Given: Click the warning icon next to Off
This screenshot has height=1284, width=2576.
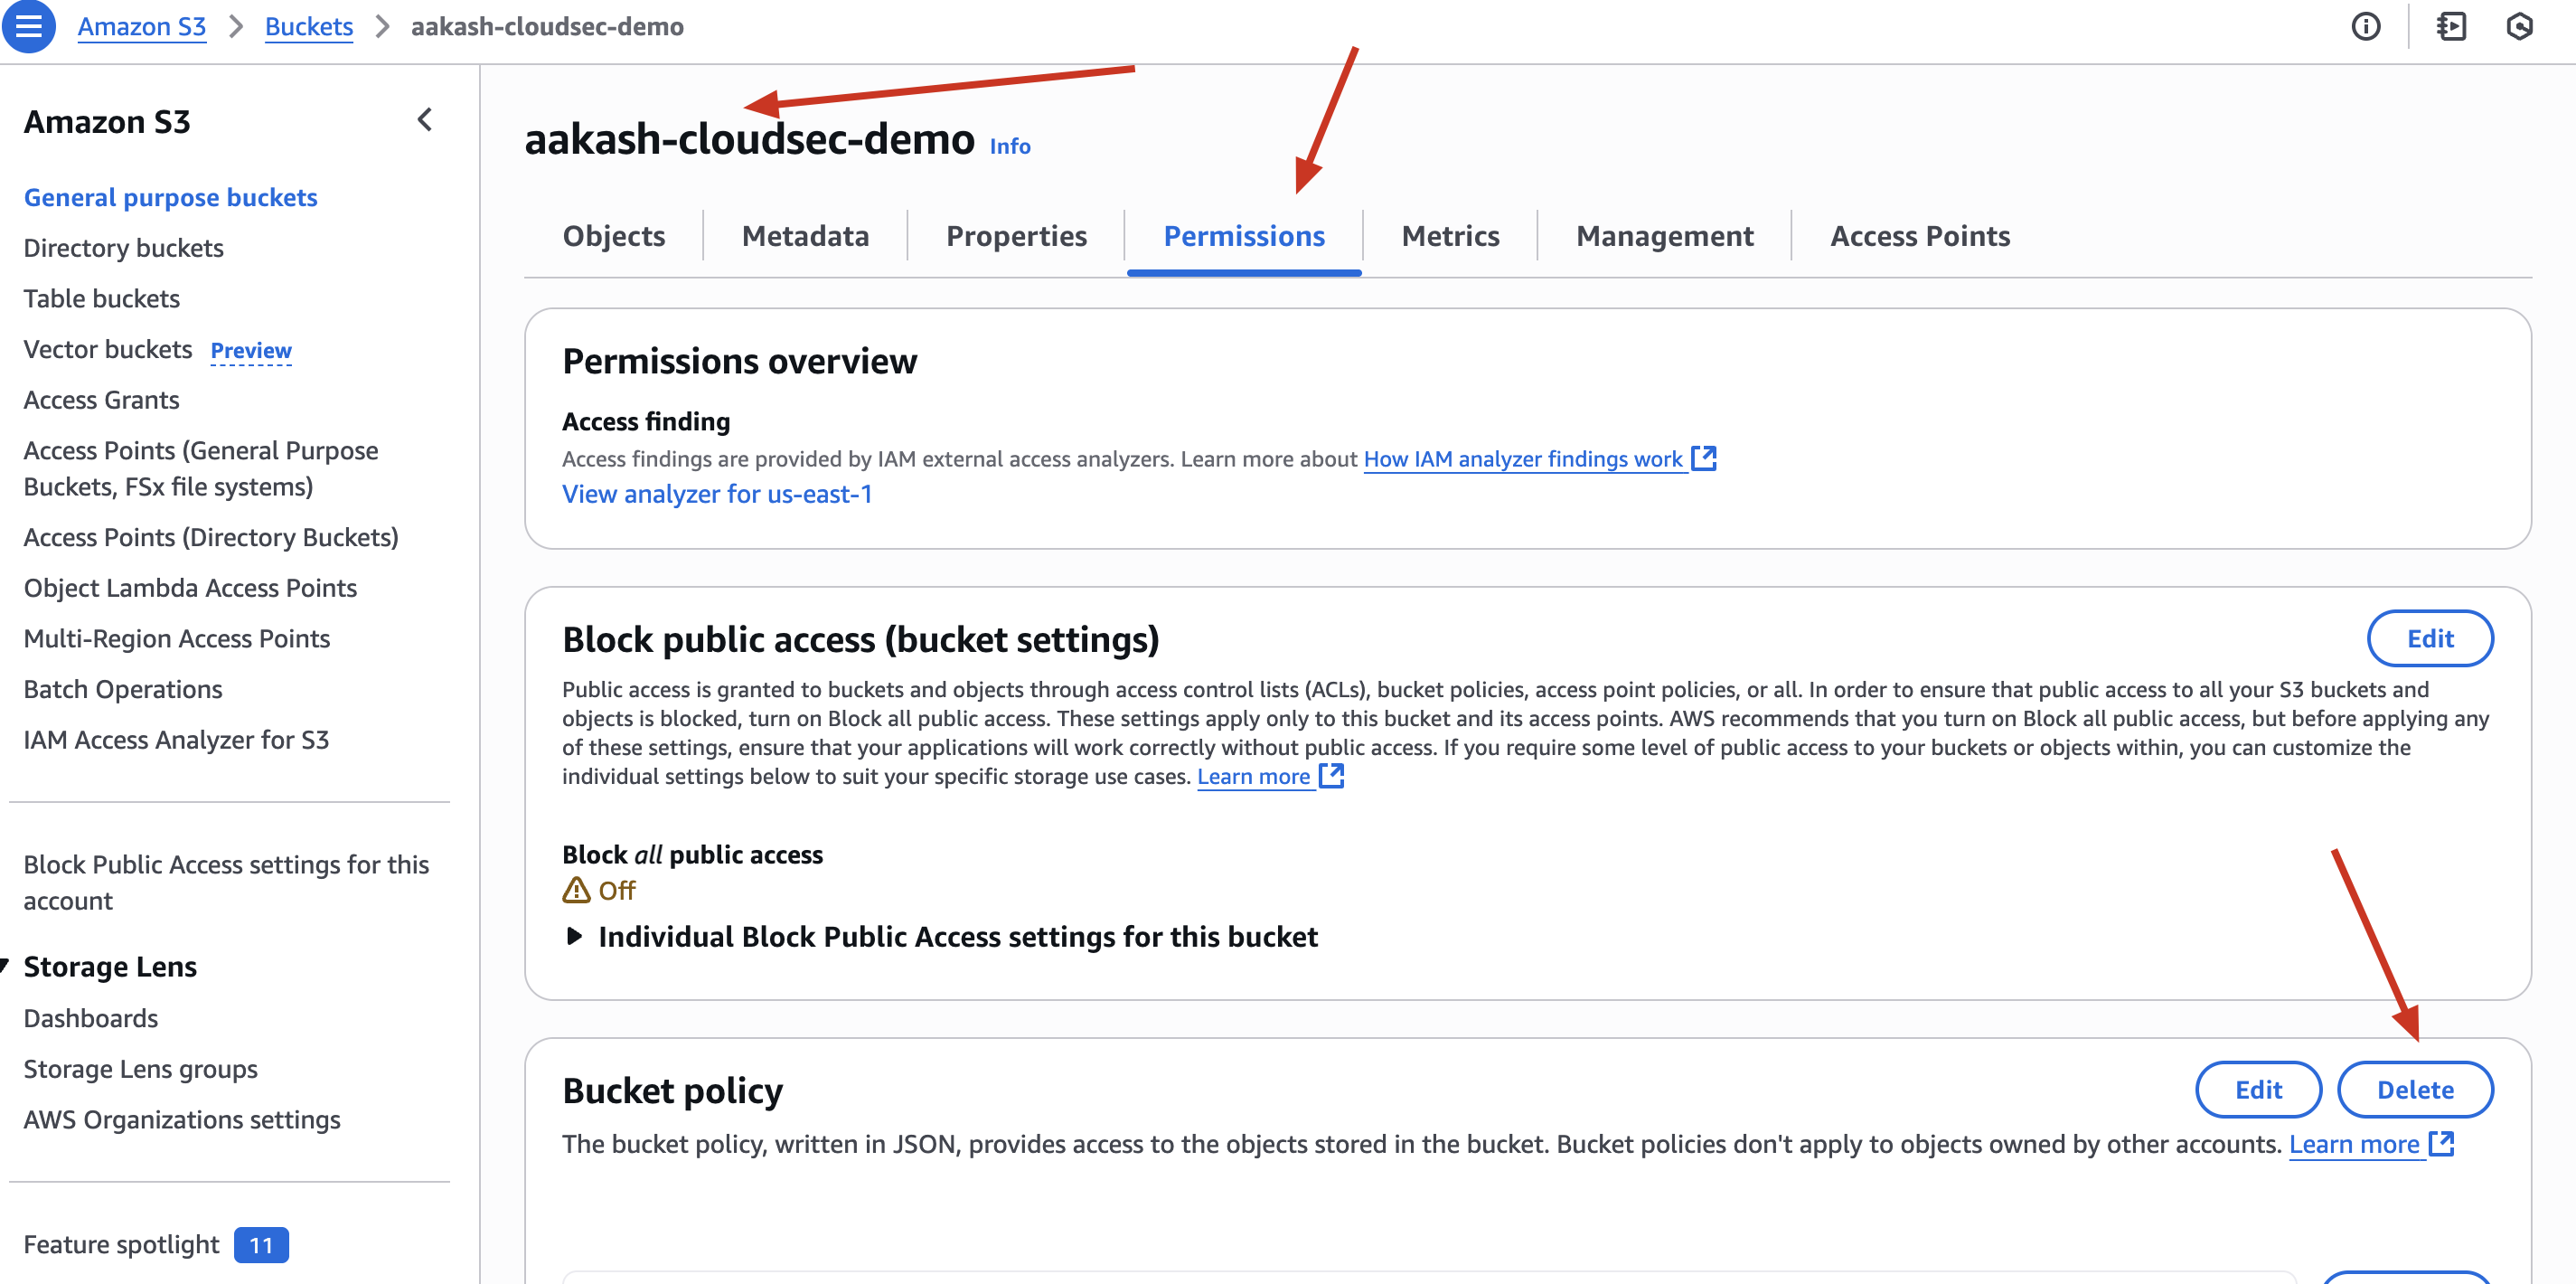Looking at the screenshot, I should [x=576, y=890].
